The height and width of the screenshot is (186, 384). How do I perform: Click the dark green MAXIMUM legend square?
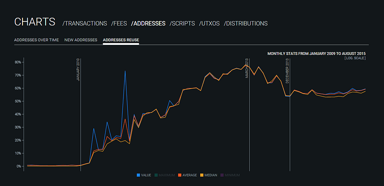point(156,175)
